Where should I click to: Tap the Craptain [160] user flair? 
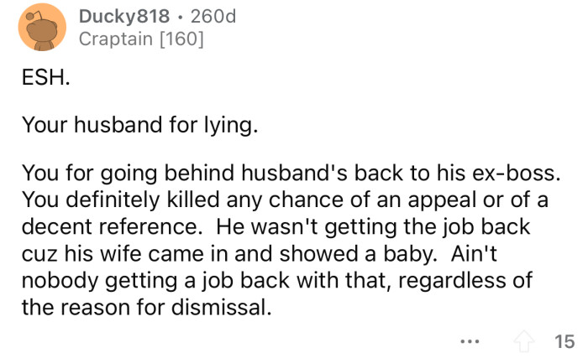141,39
